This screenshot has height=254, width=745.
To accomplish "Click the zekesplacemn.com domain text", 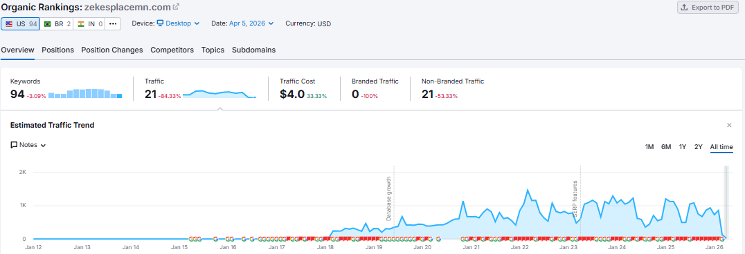I will click(x=127, y=7).
